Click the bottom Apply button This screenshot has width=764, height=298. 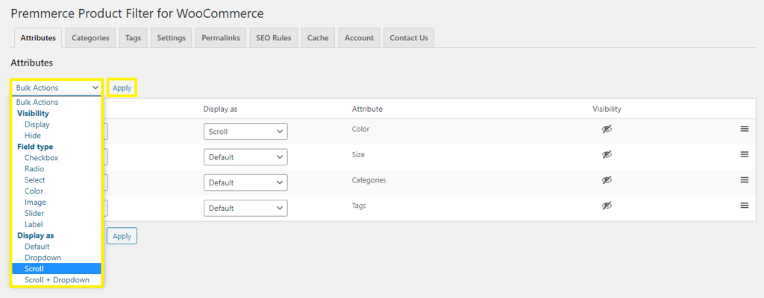coord(122,236)
